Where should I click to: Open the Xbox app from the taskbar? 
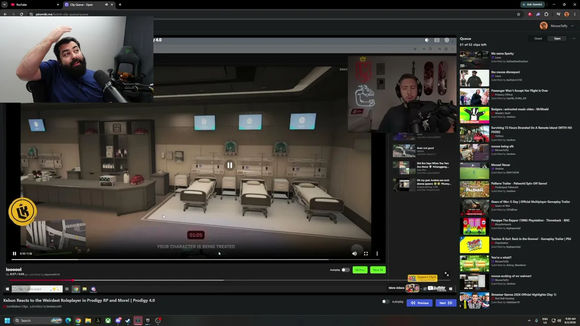(x=108, y=321)
